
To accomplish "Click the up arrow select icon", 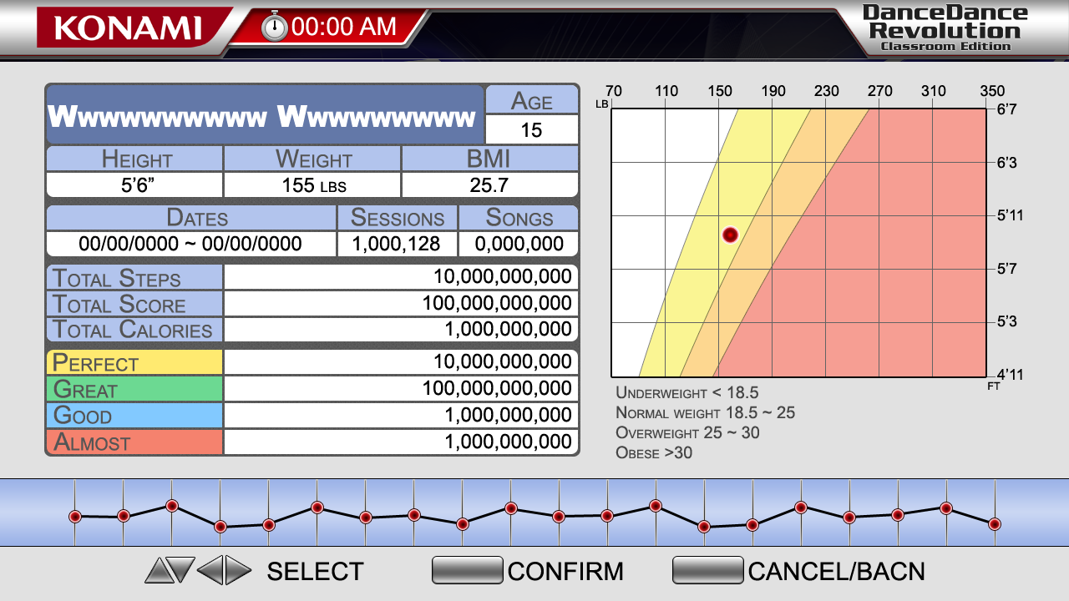I will (x=159, y=571).
